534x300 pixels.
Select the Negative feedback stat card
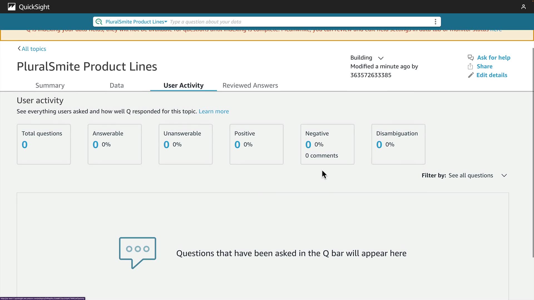coord(327,144)
